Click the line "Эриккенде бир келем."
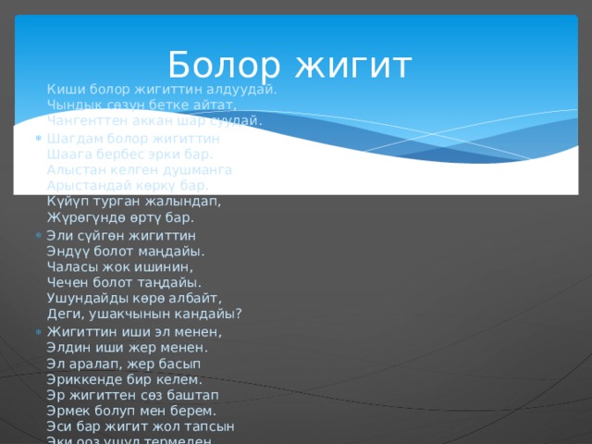The width and height of the screenshot is (592, 444). [x=125, y=379]
